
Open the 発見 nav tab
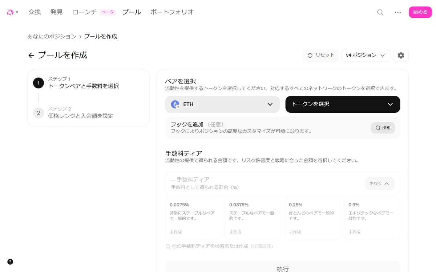click(x=56, y=12)
